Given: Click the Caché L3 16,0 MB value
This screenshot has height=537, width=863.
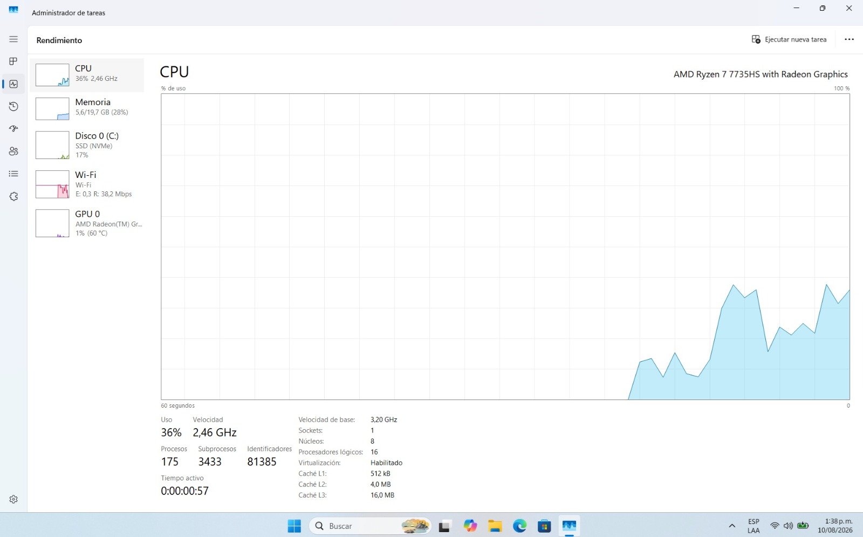Looking at the screenshot, I should click(382, 495).
